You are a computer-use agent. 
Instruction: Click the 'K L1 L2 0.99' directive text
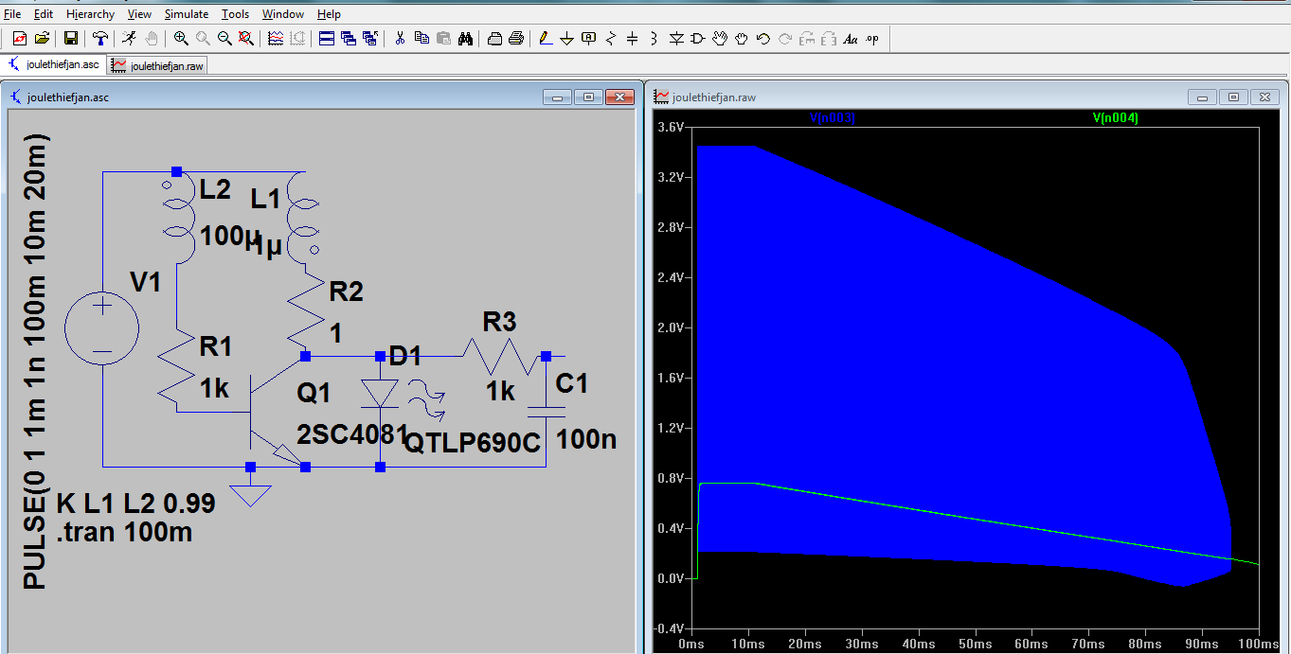point(135,503)
